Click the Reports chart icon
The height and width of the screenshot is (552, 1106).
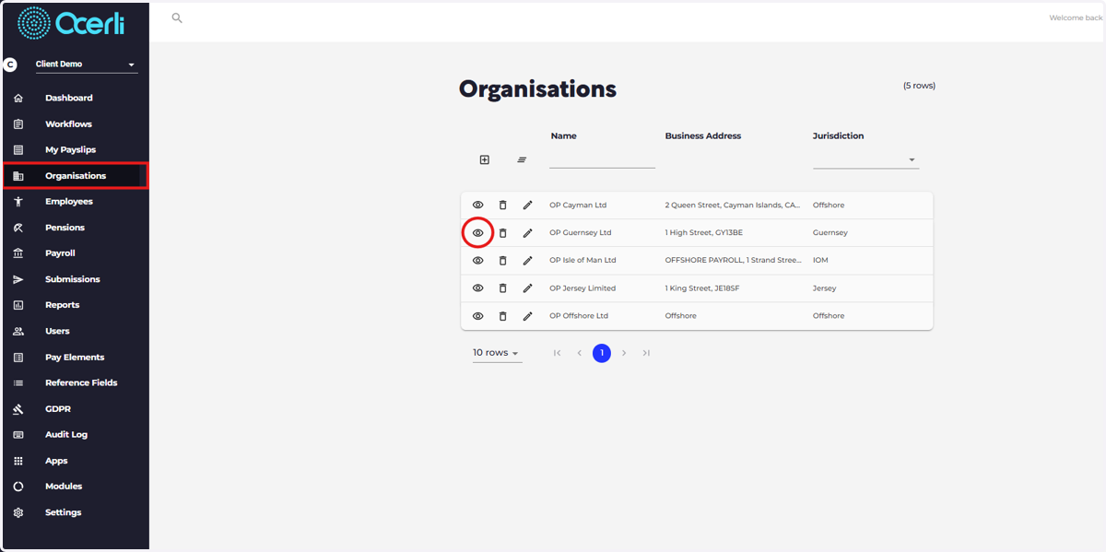18,305
